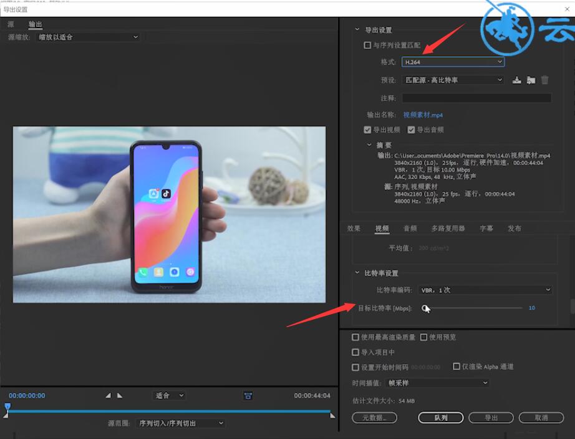Uncheck the Export Video checkbox
575x439 pixels.
click(x=367, y=129)
